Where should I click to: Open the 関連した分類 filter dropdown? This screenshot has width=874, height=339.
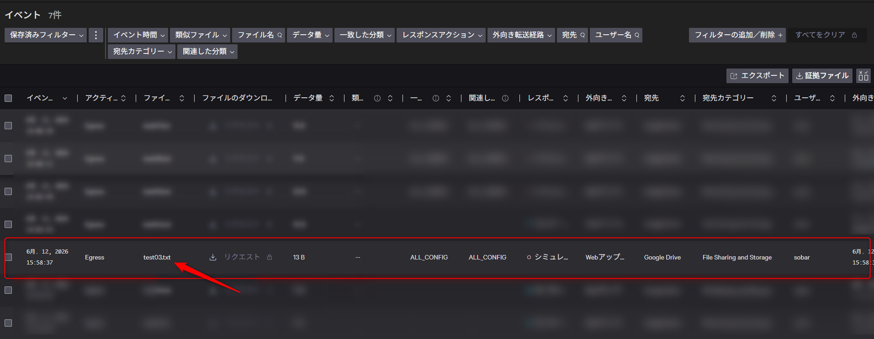pos(207,52)
